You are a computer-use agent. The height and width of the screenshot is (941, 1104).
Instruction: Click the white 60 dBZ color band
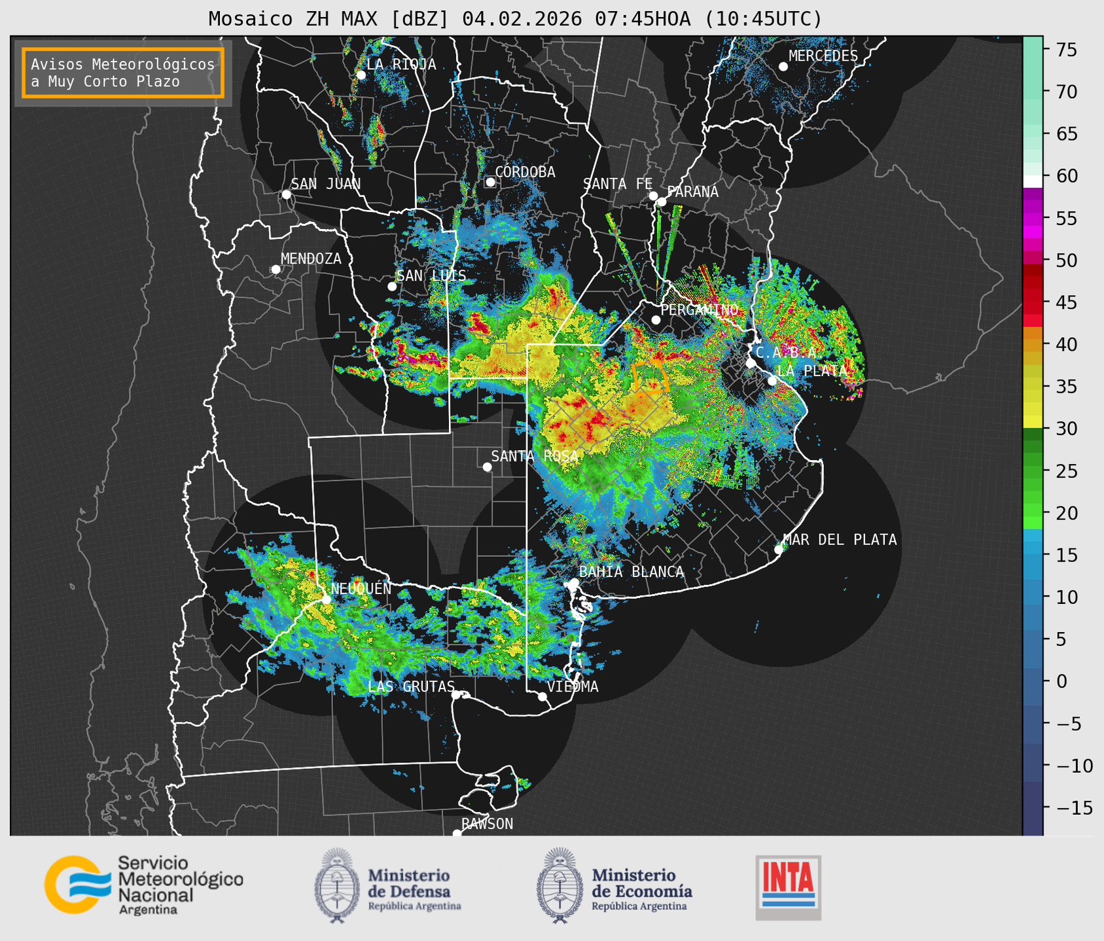pyautogui.click(x=1033, y=181)
